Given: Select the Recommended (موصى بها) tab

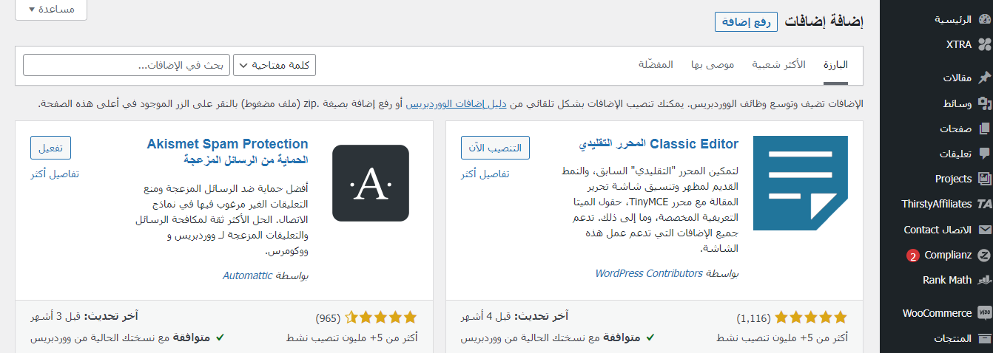Looking at the screenshot, I should (713, 65).
